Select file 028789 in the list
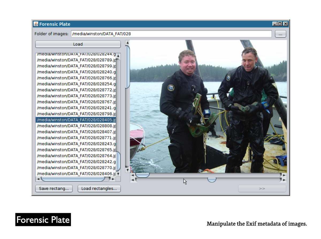Image resolution: width=321 pixels, height=239 pixels. (76, 60)
